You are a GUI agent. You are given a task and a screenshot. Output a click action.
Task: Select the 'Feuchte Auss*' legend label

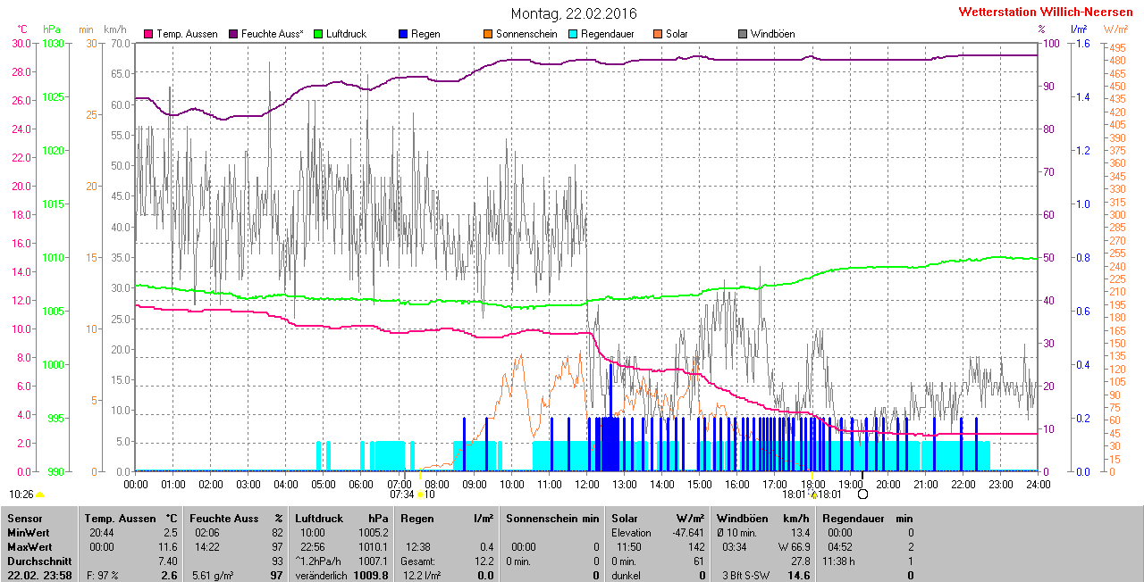(x=273, y=34)
